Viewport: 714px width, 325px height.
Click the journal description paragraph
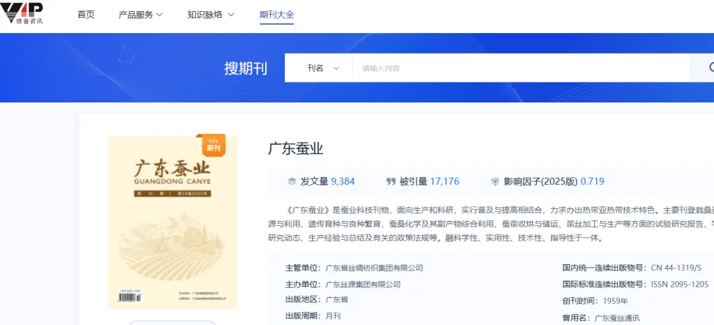click(491, 224)
